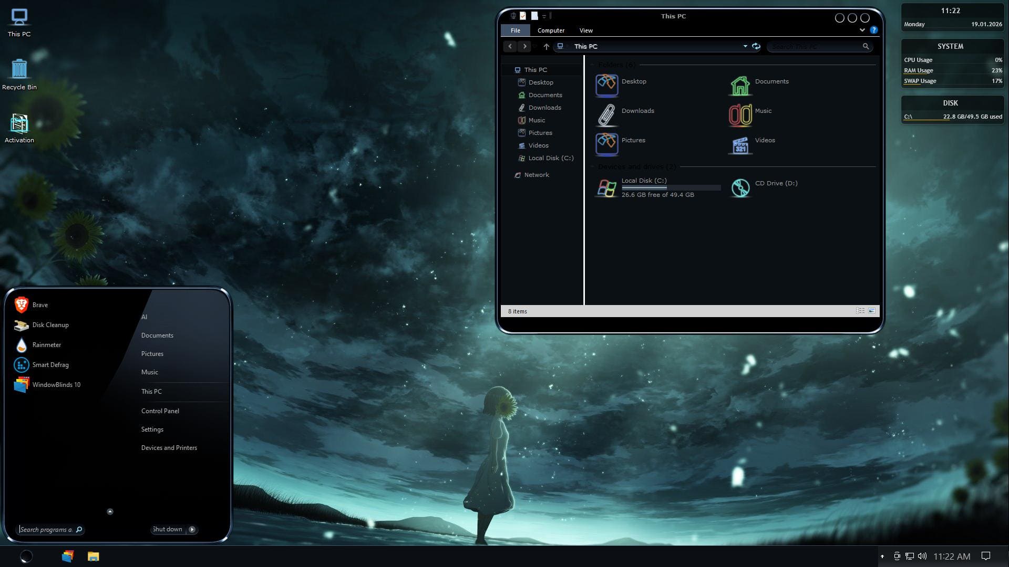Screen dimensions: 1009x567
Task: Click the Start orb on the taskbar
Action: 26,556
